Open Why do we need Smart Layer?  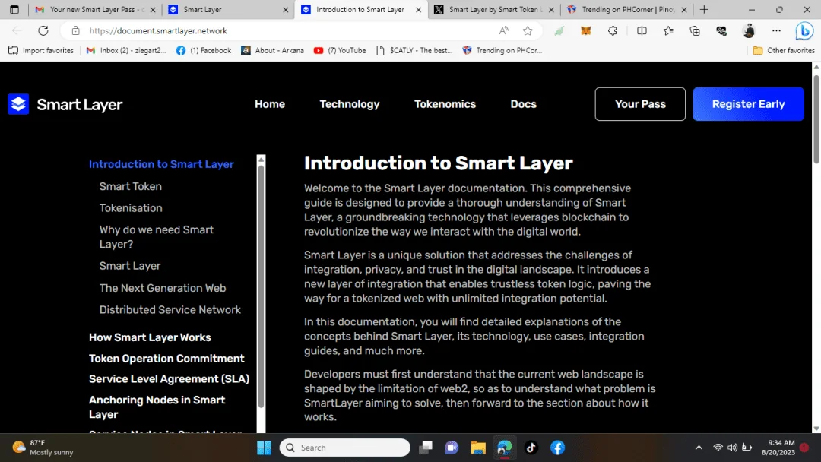(x=156, y=237)
